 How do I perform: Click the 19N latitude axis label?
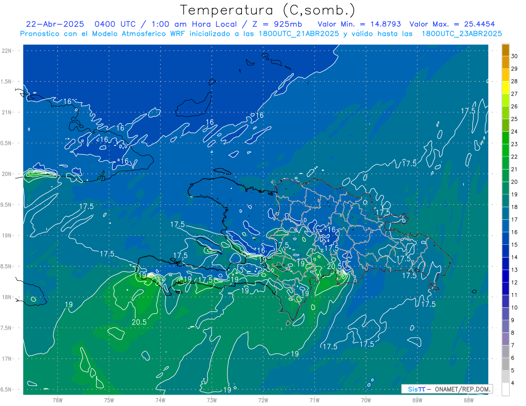coord(7,236)
